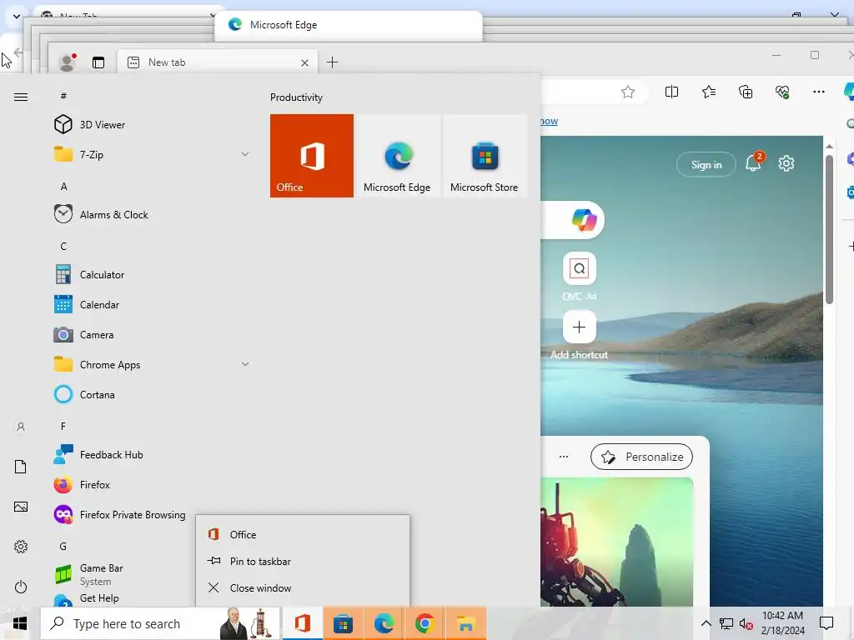Click the Edge profile avatar
Viewport: 854px width, 640px height.
click(67, 62)
